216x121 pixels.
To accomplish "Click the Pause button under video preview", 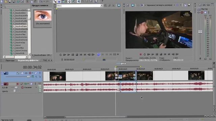I will tap(157, 54).
